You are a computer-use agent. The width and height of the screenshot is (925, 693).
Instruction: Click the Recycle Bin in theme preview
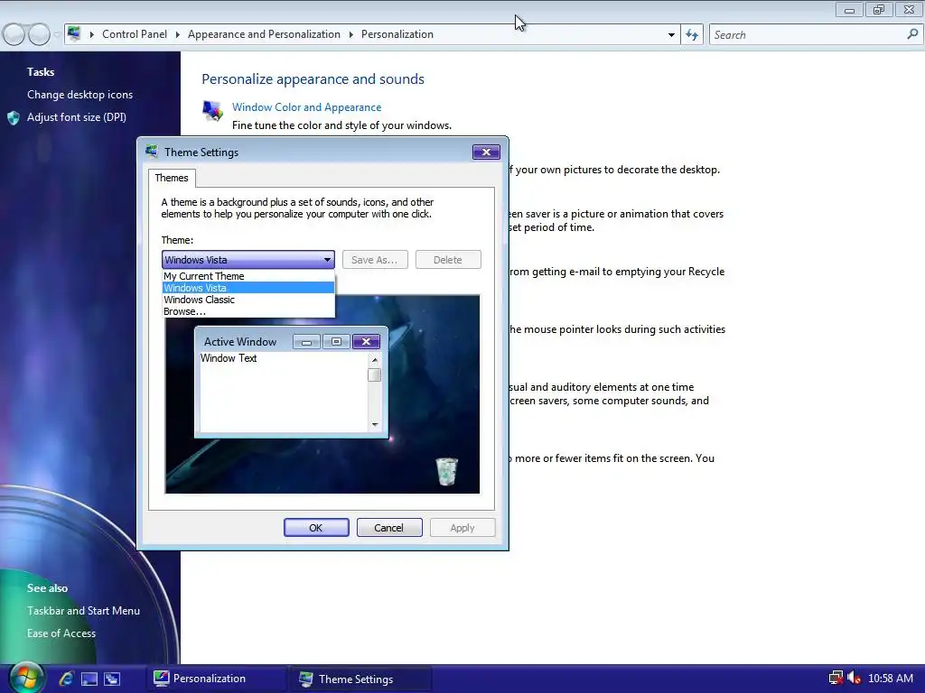pos(446,471)
